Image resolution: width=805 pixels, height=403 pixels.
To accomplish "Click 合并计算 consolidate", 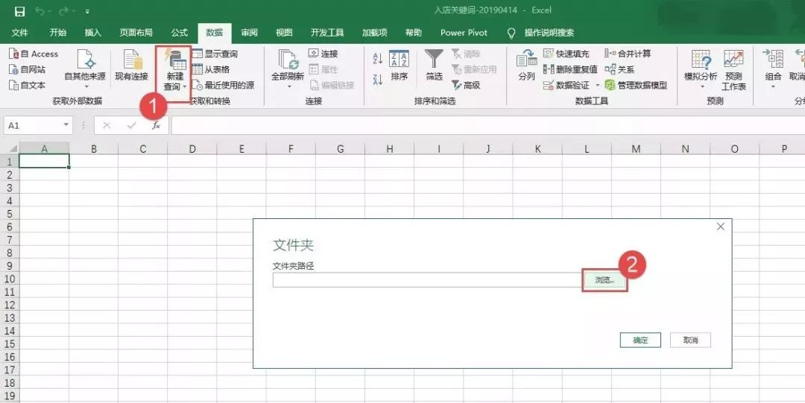I will pyautogui.click(x=628, y=54).
